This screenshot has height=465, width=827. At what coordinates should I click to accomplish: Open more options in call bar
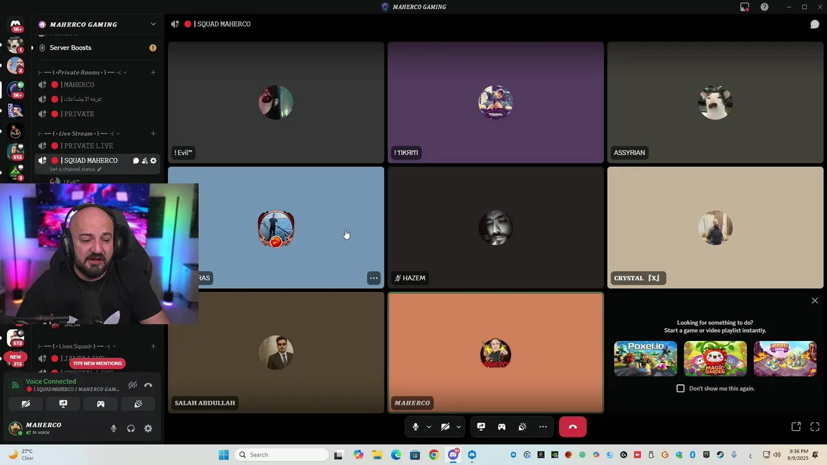click(543, 427)
